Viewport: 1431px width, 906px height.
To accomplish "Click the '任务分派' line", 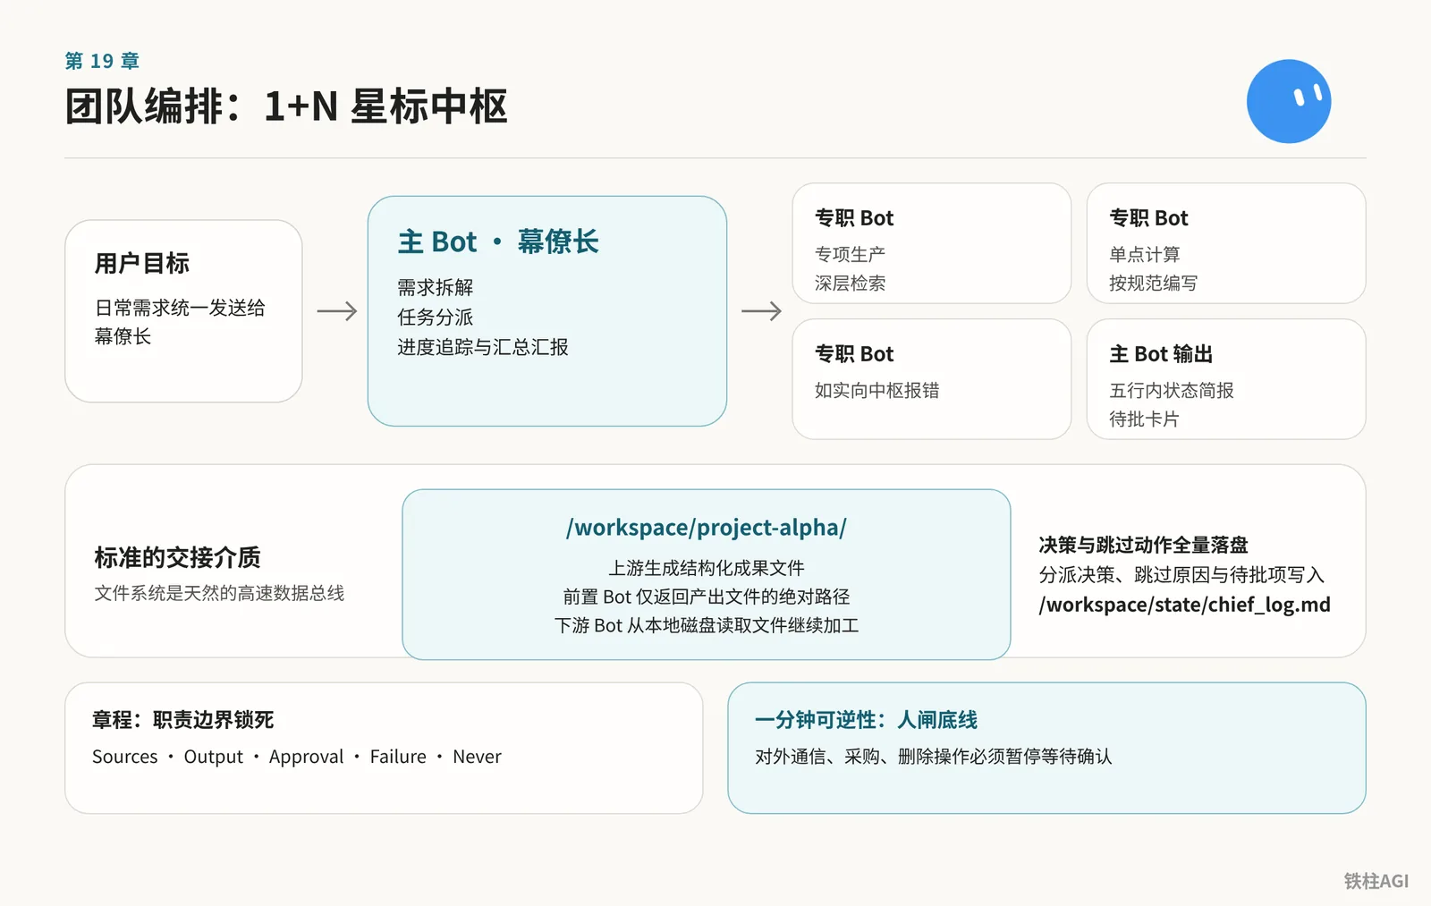I will 436,317.
